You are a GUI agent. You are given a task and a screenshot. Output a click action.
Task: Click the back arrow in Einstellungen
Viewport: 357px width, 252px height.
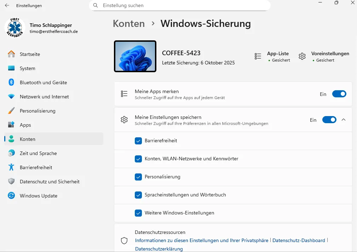[x=7, y=6]
